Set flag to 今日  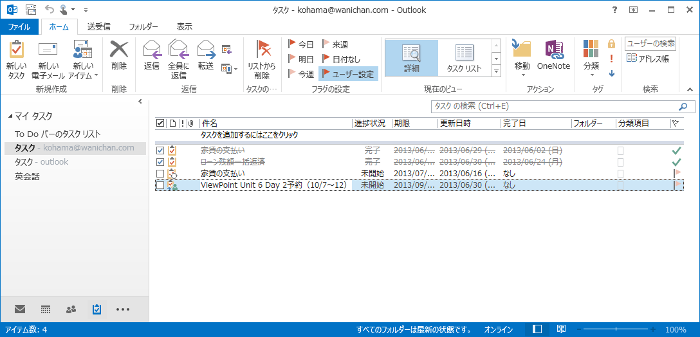pos(301,44)
